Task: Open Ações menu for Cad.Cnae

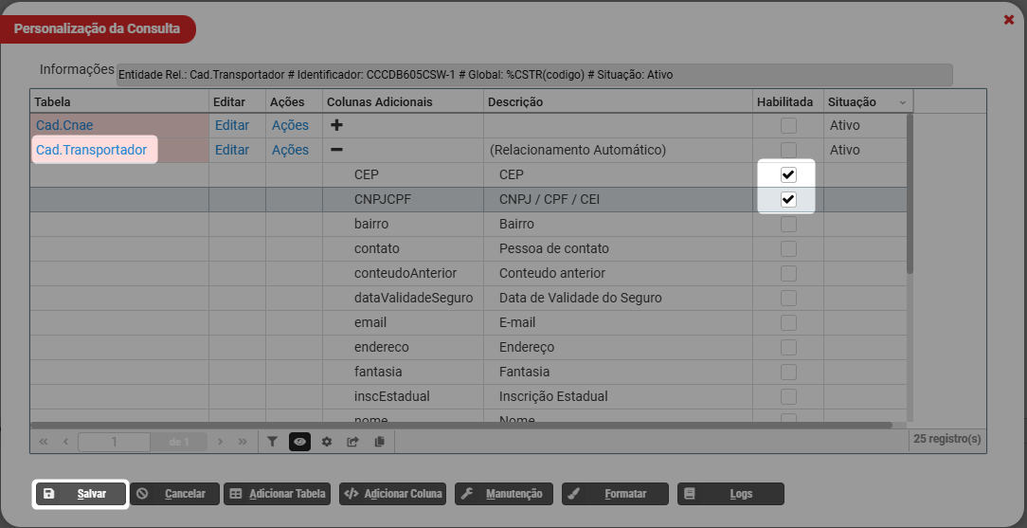Action: [290, 125]
